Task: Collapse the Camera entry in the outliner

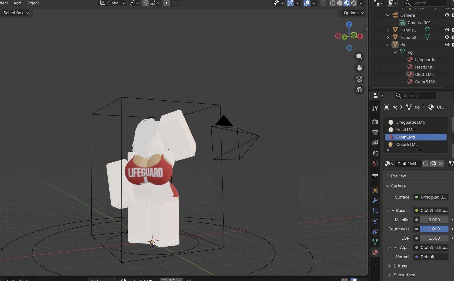Action: pyautogui.click(x=388, y=15)
